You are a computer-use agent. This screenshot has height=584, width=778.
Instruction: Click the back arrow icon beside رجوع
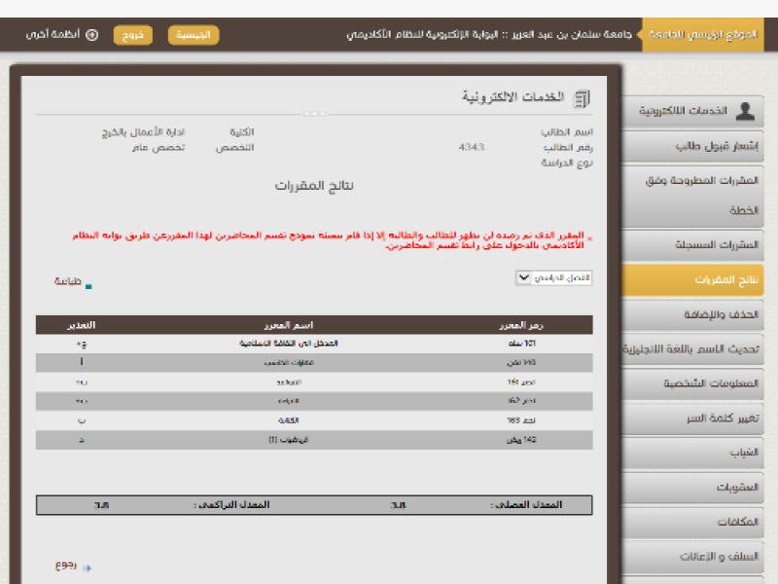tap(87, 567)
